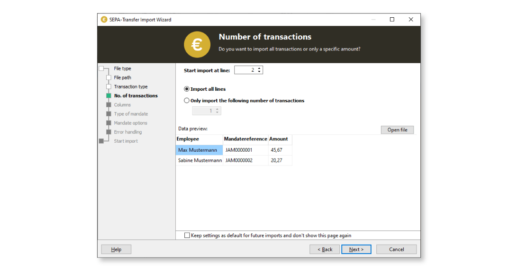
Task: Click the Euro coin icon in the title bar
Action: click(104, 19)
